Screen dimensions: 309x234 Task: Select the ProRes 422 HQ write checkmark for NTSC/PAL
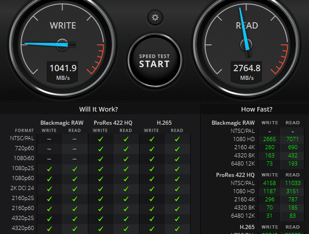[101, 139]
